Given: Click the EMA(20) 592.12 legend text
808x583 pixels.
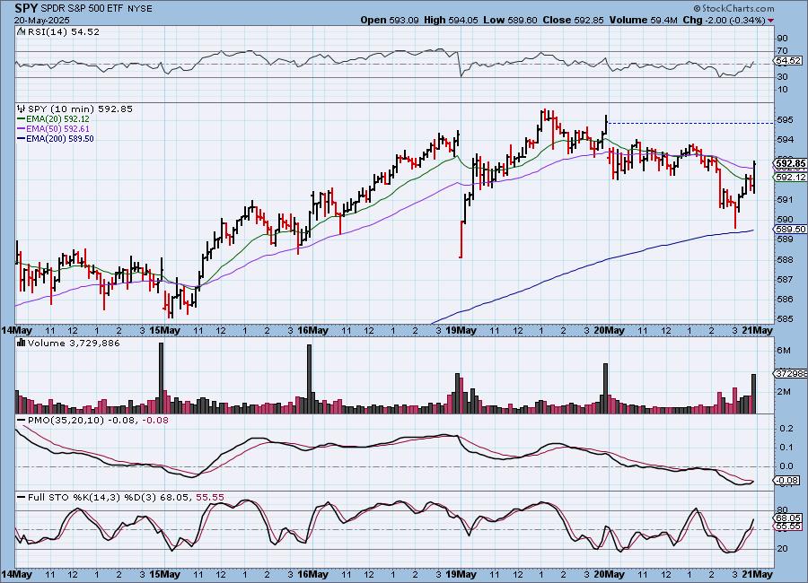Looking at the screenshot, I should 57,119.
